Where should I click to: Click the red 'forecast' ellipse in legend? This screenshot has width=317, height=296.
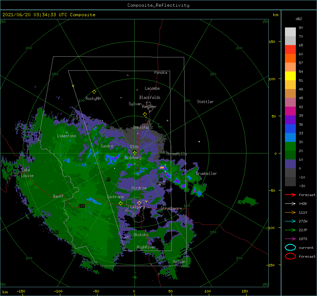pyautogui.click(x=290, y=256)
